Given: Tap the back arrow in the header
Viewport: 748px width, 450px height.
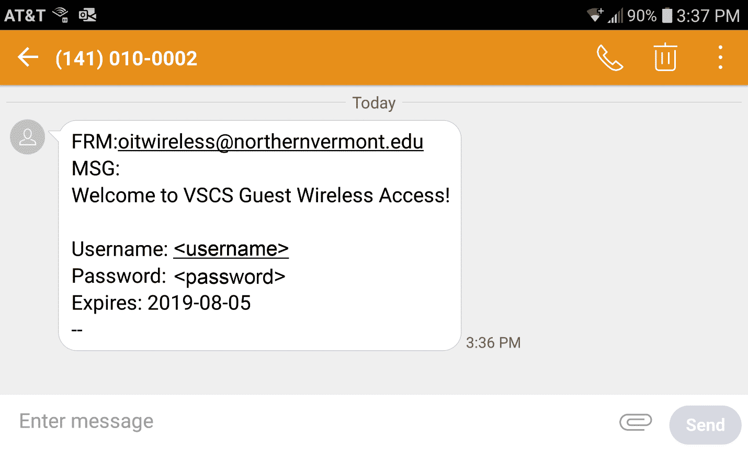Looking at the screenshot, I should [x=28, y=57].
